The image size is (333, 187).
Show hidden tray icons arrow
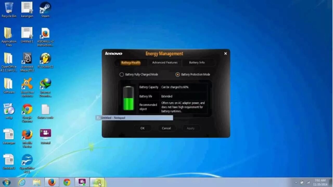(x=296, y=183)
